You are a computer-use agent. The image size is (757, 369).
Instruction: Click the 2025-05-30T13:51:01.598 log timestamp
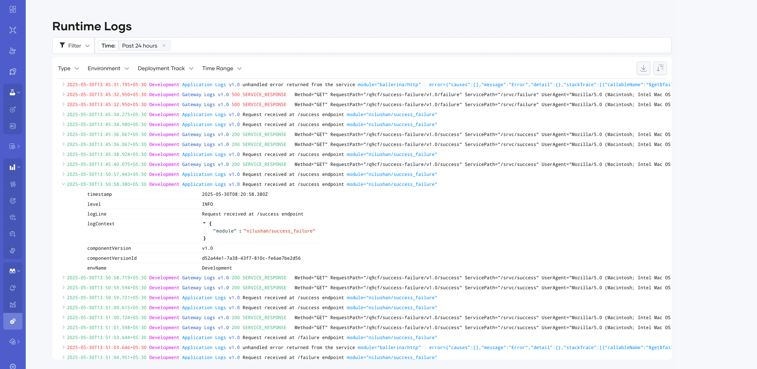107,328
